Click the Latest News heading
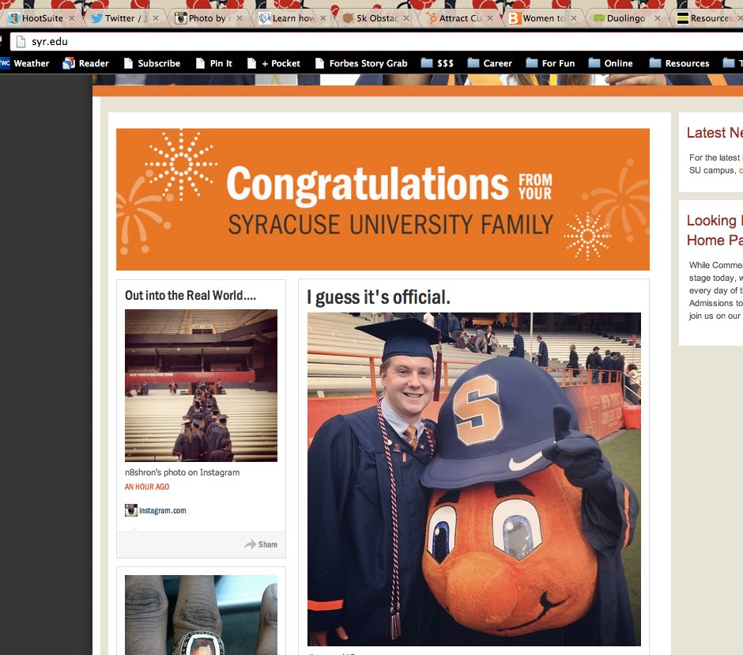The width and height of the screenshot is (743, 655). click(715, 133)
